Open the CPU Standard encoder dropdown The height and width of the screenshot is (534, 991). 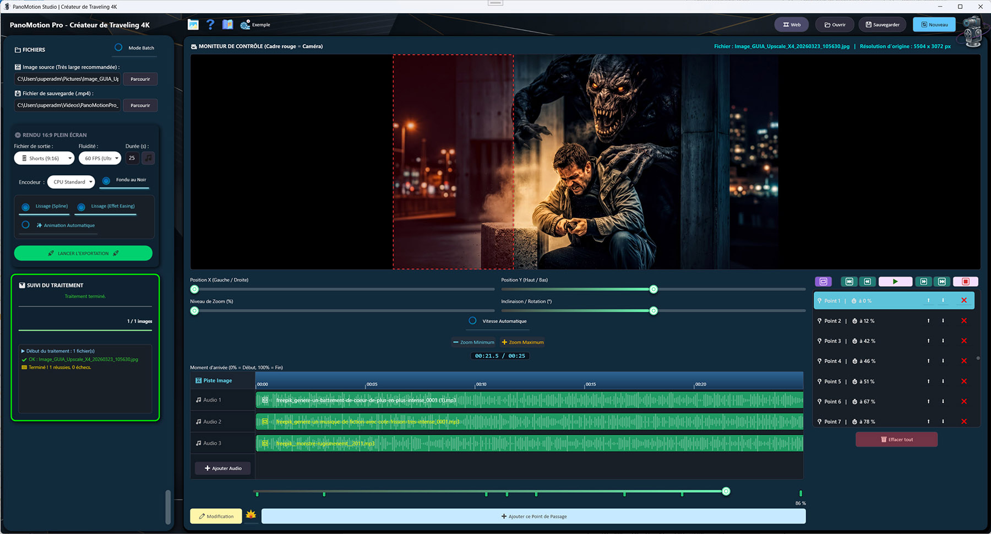pos(71,182)
